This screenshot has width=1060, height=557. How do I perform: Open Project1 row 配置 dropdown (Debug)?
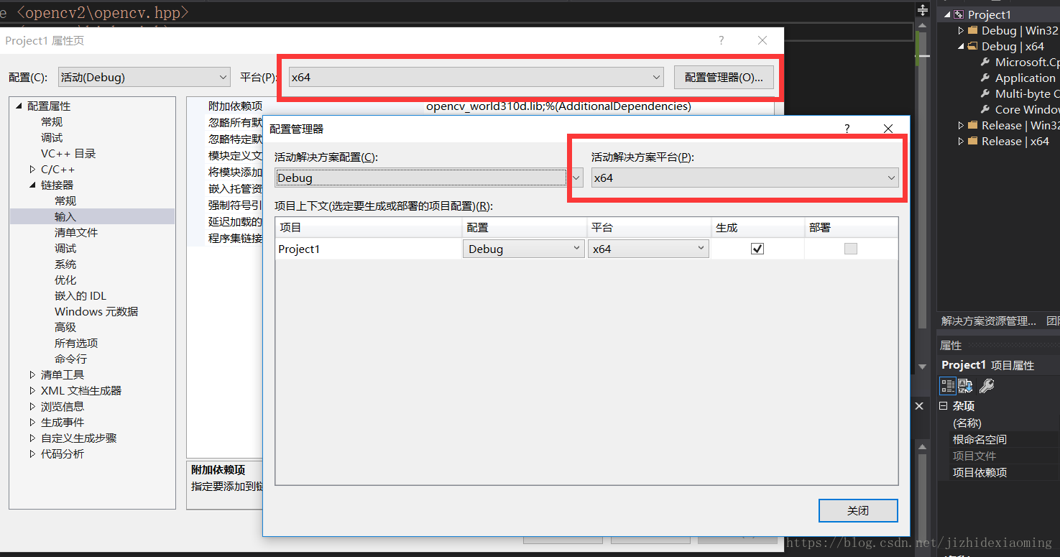click(524, 249)
